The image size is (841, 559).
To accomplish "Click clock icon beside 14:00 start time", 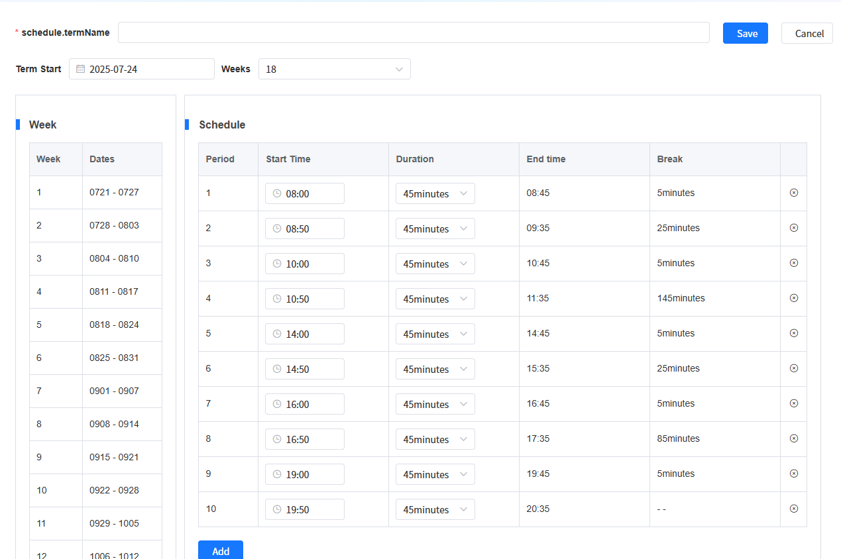I will (277, 334).
